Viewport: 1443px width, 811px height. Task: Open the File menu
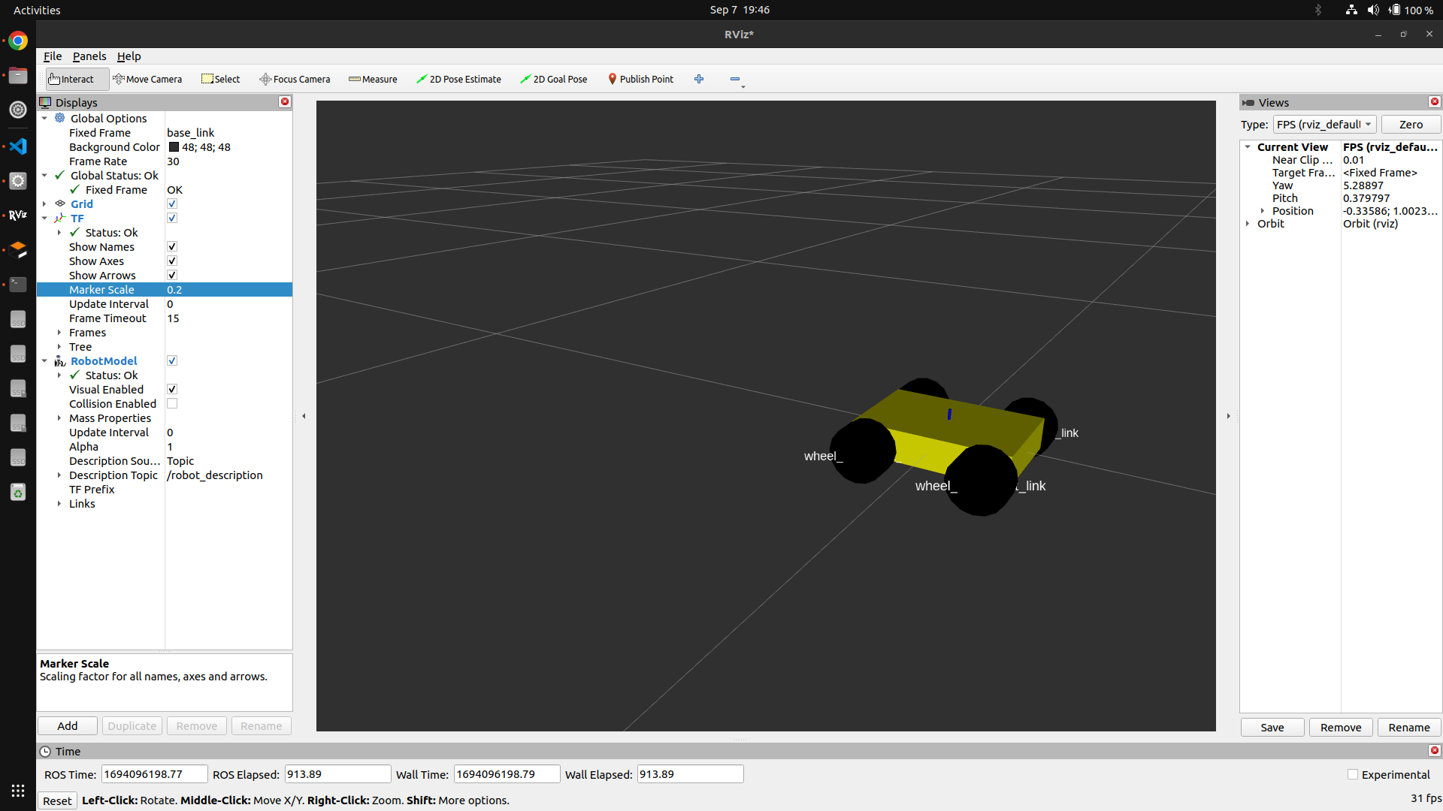(x=53, y=56)
